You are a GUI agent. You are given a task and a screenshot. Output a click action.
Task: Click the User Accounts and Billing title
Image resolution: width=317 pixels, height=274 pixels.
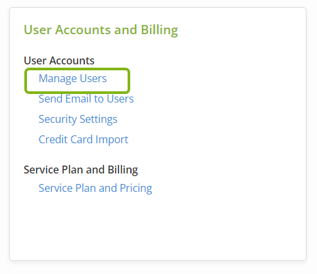pyautogui.click(x=101, y=30)
